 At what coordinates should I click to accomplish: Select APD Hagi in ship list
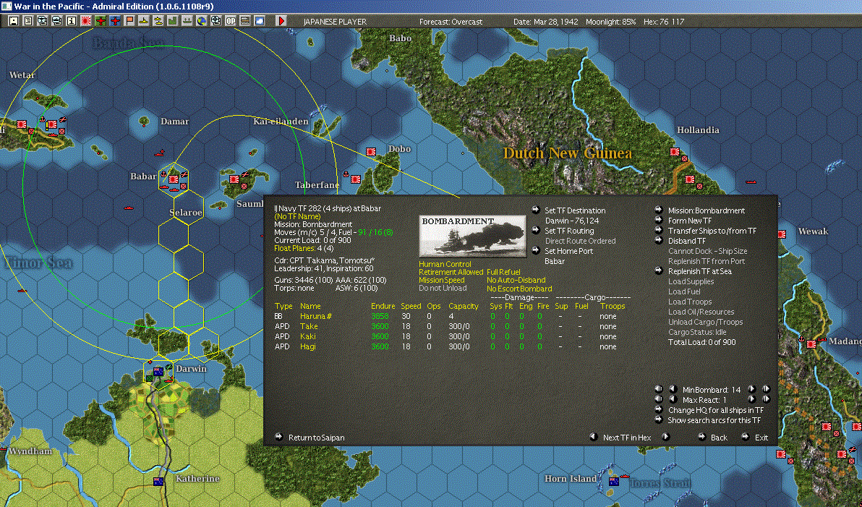308,346
